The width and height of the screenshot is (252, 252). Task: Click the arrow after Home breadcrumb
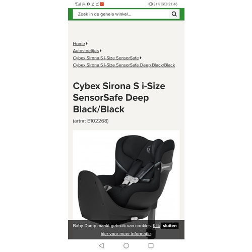87,43
